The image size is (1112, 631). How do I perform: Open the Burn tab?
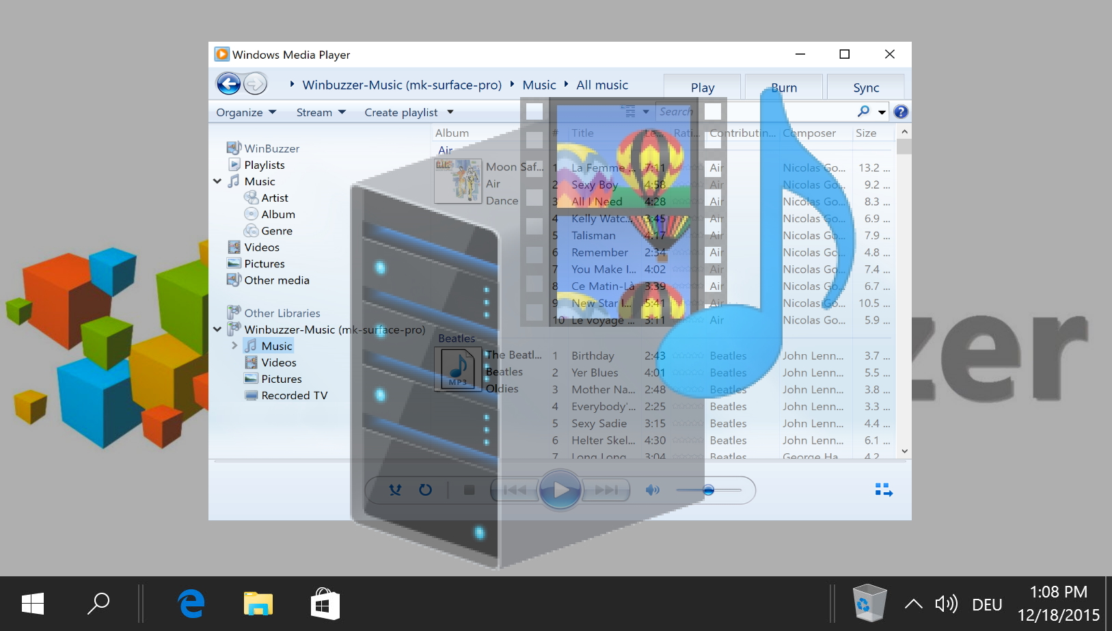tap(784, 88)
